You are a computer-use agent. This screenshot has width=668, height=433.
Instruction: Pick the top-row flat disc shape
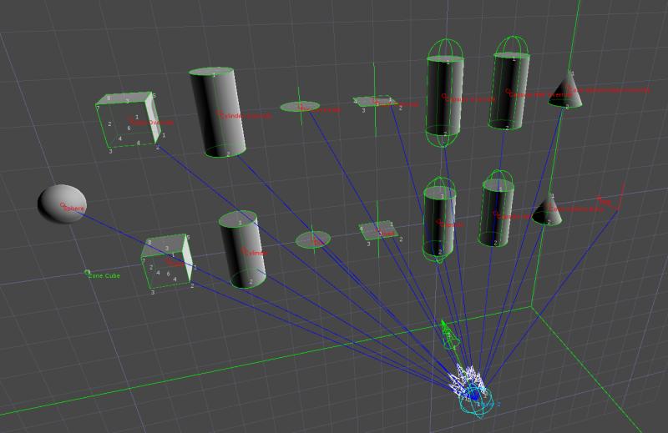300,107
